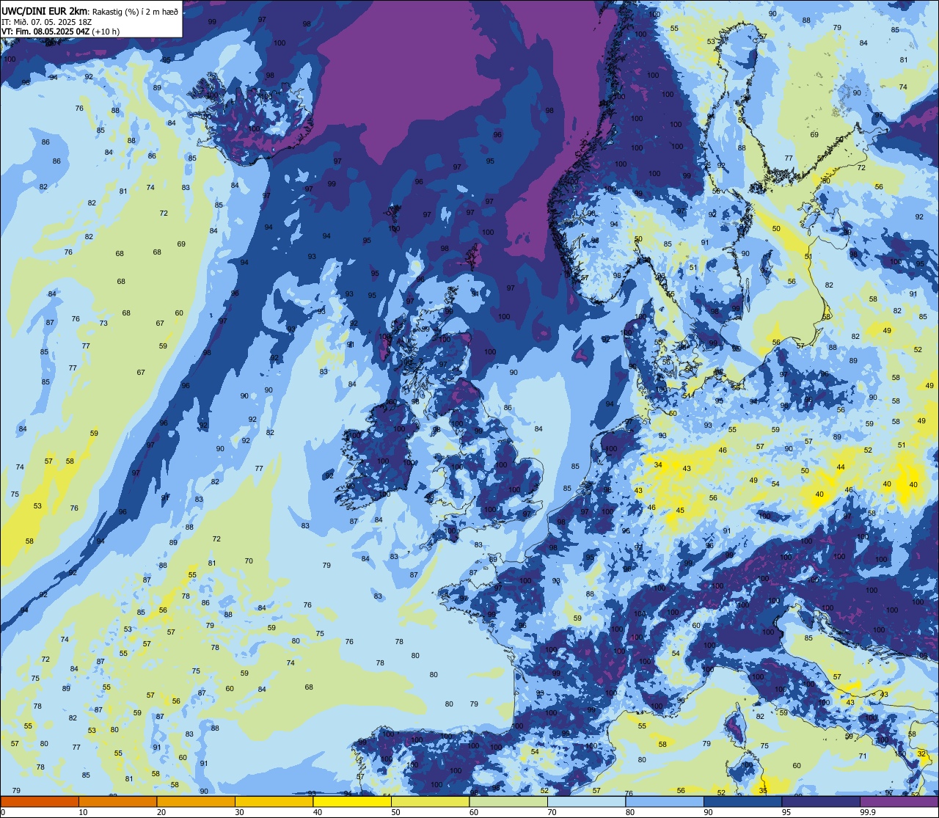Click the legend tick label "95"
The height and width of the screenshot is (818, 939).
[786, 812]
